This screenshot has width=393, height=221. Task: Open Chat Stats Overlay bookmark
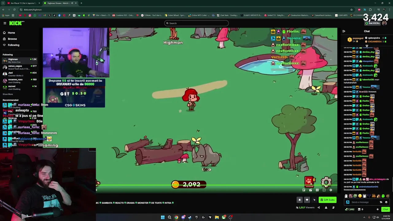click(x=227, y=15)
